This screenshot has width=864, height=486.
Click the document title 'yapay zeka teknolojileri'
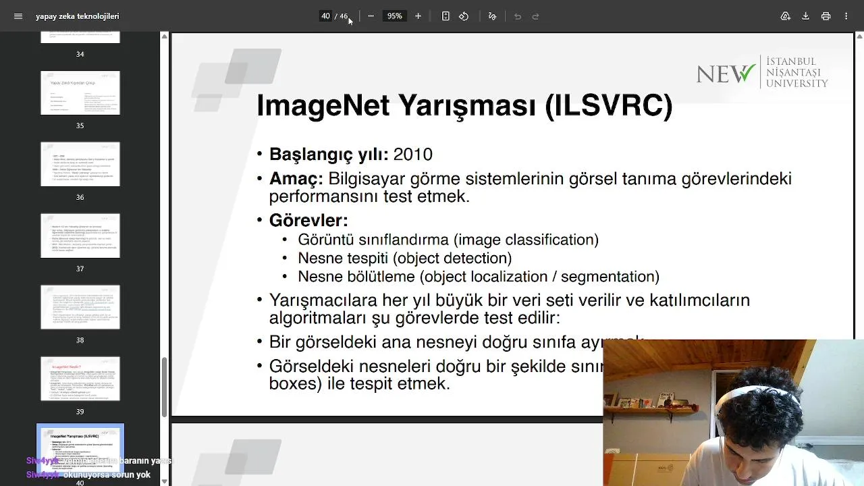[x=78, y=16]
